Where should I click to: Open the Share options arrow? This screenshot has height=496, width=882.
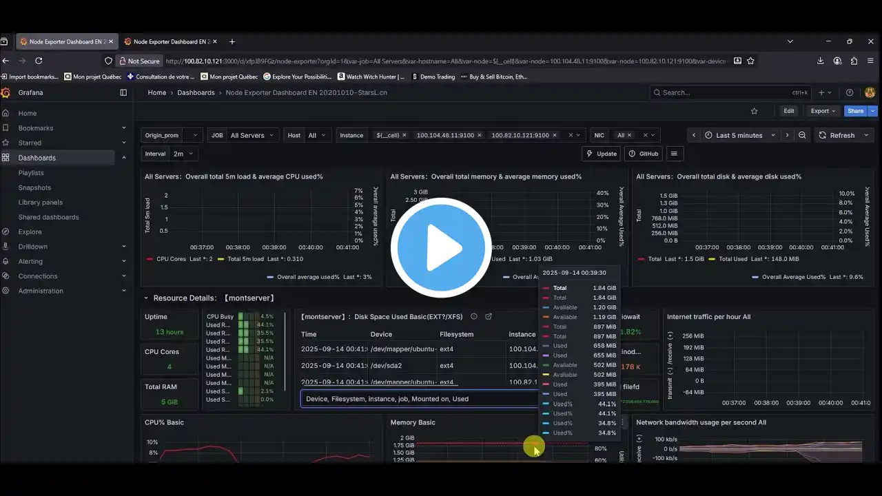point(873,111)
